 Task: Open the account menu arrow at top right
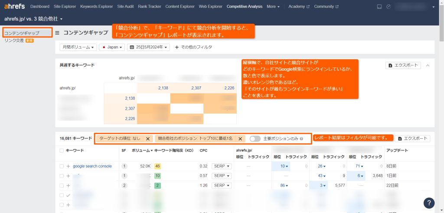[x=434, y=7]
